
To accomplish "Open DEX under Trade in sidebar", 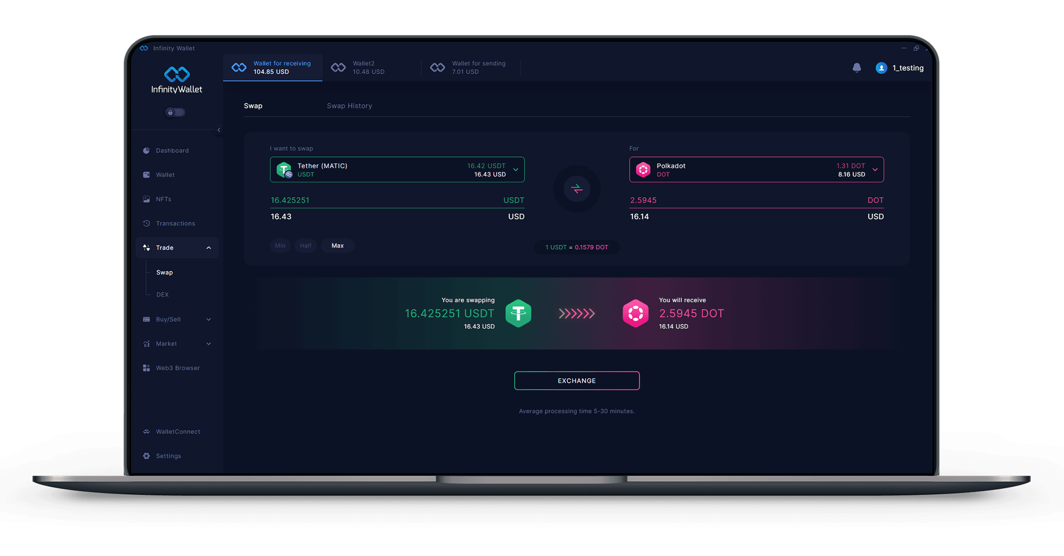I will click(x=163, y=294).
